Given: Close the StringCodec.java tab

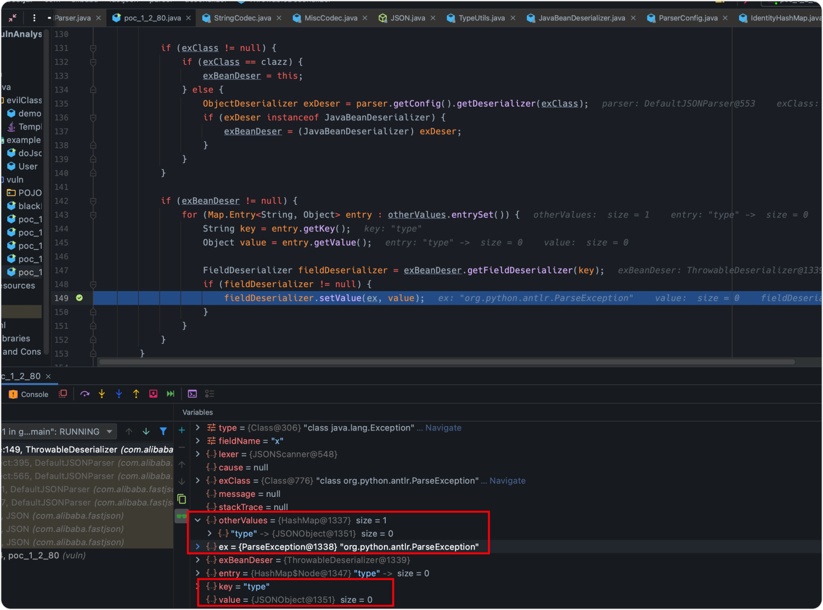Looking at the screenshot, I should point(279,18).
